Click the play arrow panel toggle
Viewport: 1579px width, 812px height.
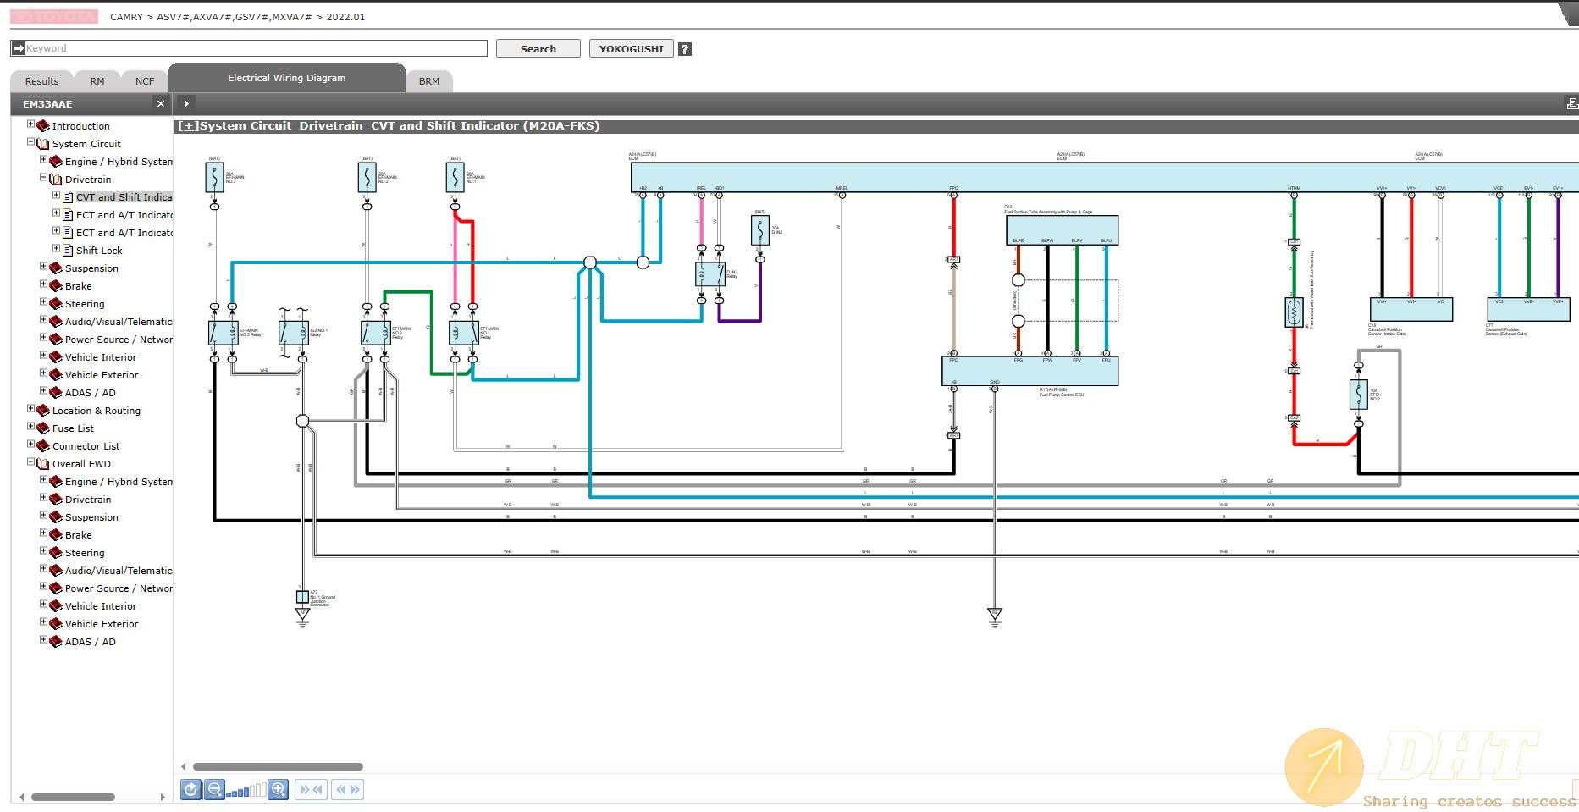coord(186,103)
